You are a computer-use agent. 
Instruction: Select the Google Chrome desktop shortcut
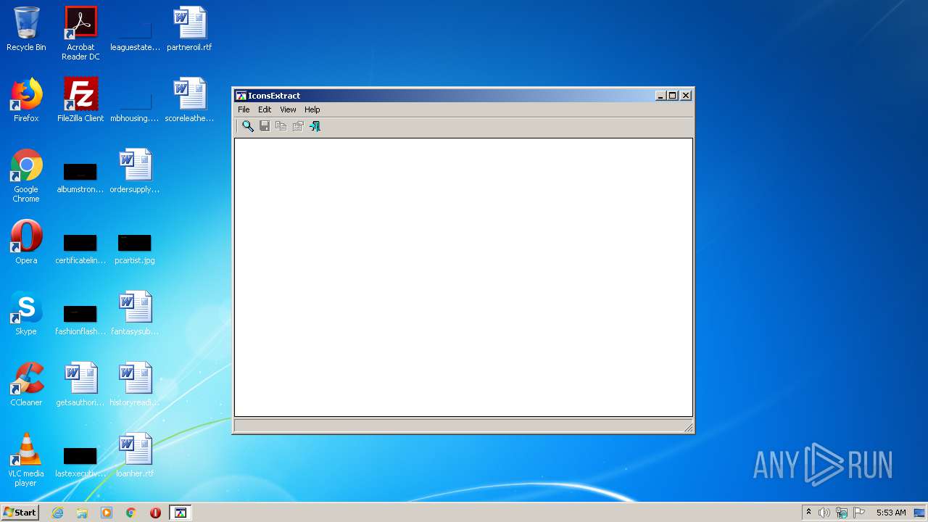tap(26, 175)
